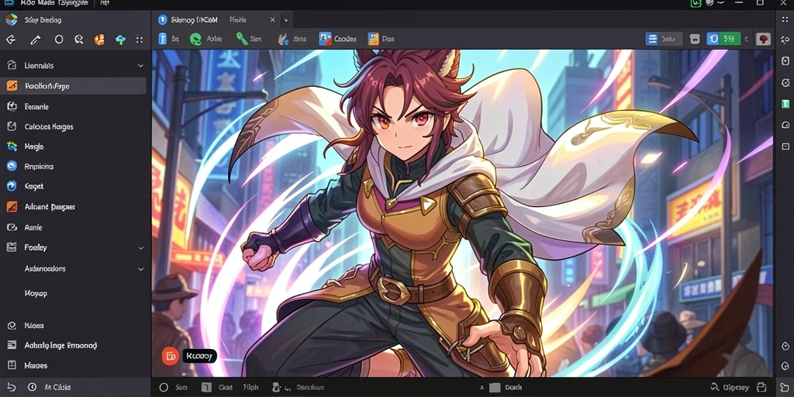This screenshot has width=794, height=397.
Task: Click the orange round badge on image
Action: tap(170, 356)
